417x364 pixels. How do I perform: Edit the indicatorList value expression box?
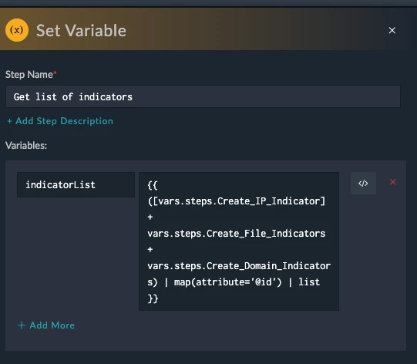coord(239,241)
